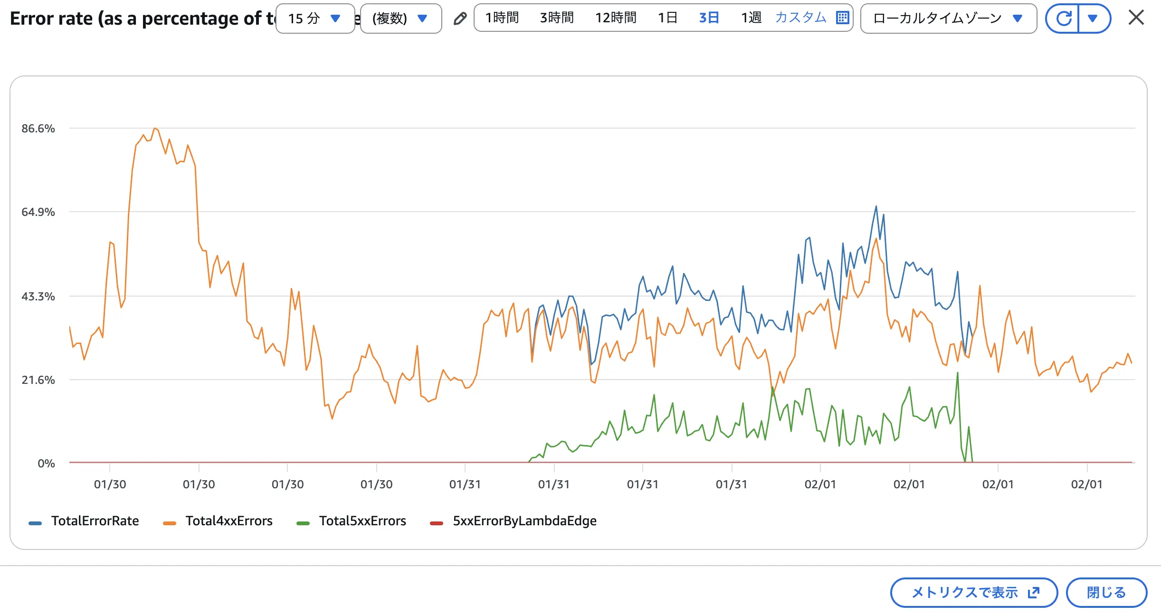Click the カスタム time range link

800,18
